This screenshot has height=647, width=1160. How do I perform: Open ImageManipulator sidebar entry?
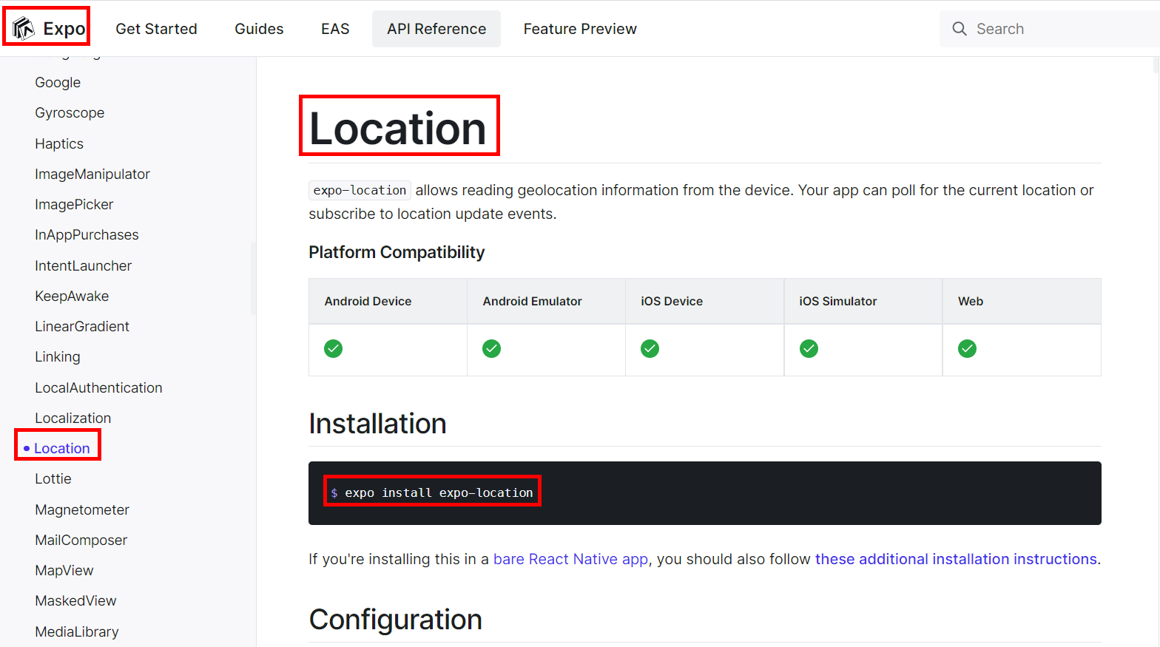point(92,174)
